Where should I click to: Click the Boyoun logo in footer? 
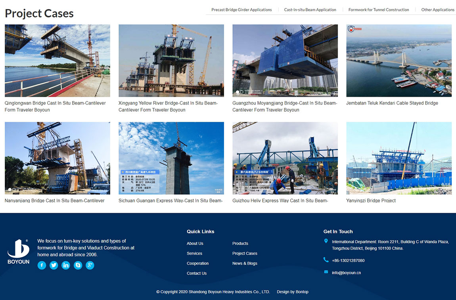pyautogui.click(x=18, y=252)
